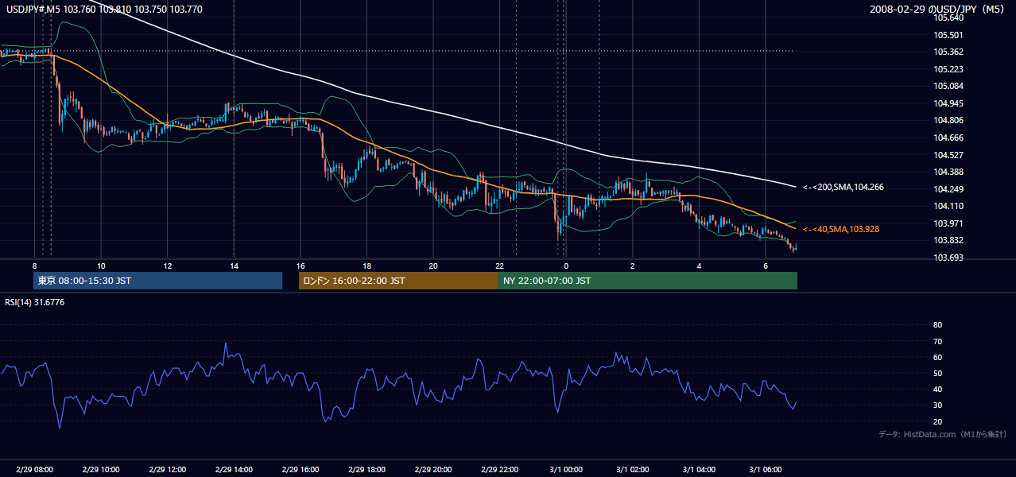Click price axis label 105.362

click(948, 52)
